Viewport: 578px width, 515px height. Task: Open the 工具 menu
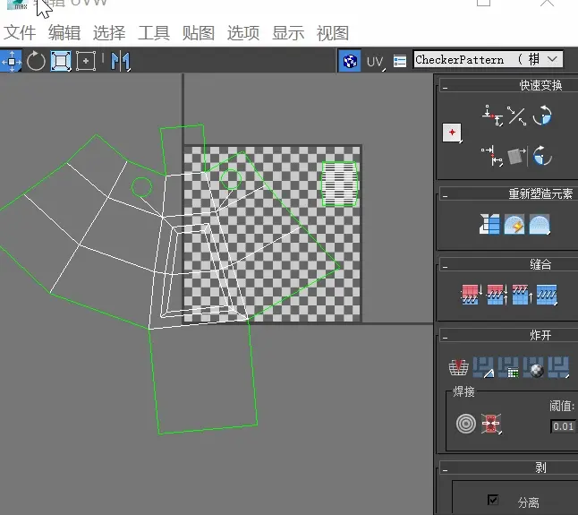(x=153, y=33)
